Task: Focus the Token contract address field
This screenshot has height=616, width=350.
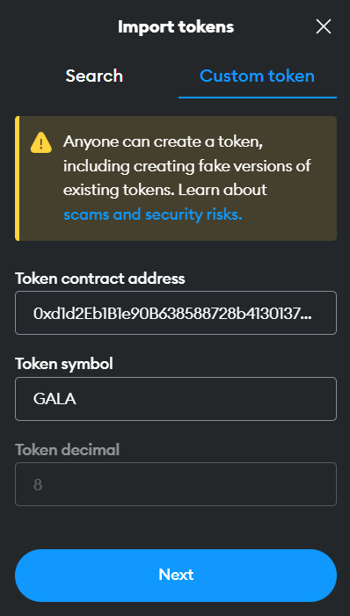Action: click(x=176, y=313)
